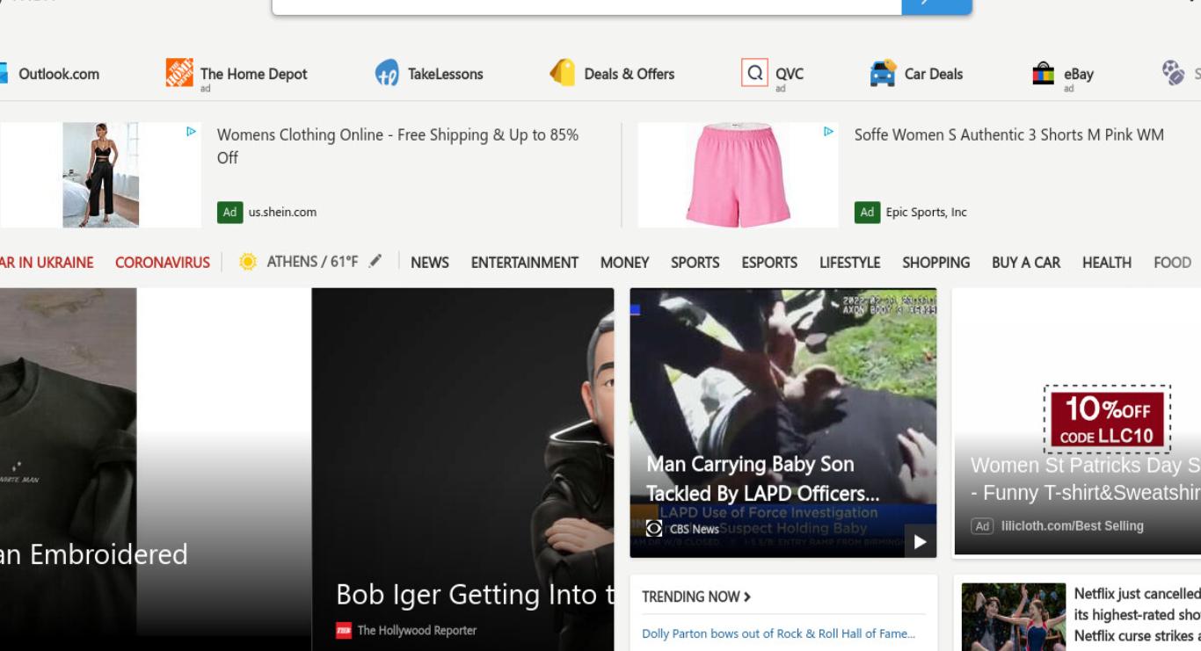Open Womens Clothing Online ad headline
Screen dimensions: 1201x651
(398, 146)
